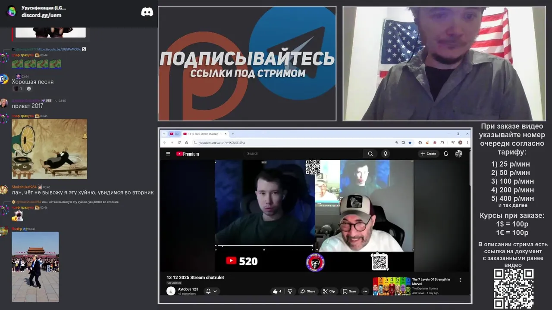Click the 'Хорошая песня' message text
The height and width of the screenshot is (310, 552).
pos(33,82)
